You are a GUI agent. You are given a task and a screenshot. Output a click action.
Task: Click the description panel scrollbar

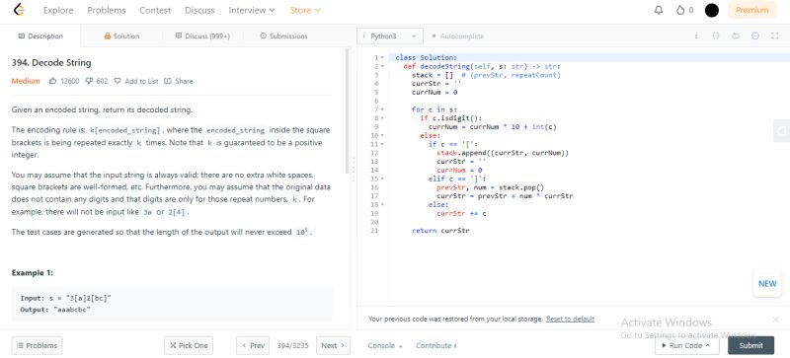(x=348, y=110)
